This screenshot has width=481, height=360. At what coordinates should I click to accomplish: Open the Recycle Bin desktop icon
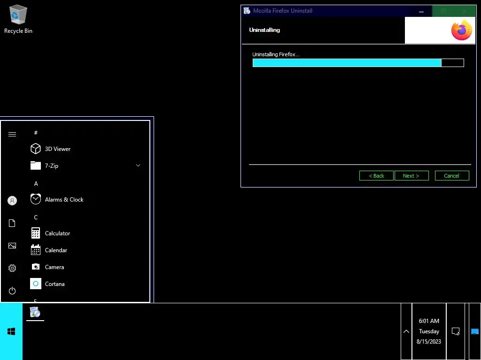[18, 19]
